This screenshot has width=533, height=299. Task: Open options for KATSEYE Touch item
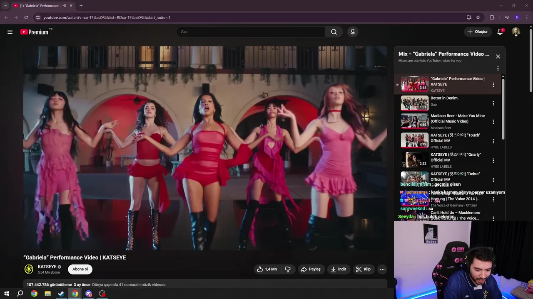coord(493,141)
